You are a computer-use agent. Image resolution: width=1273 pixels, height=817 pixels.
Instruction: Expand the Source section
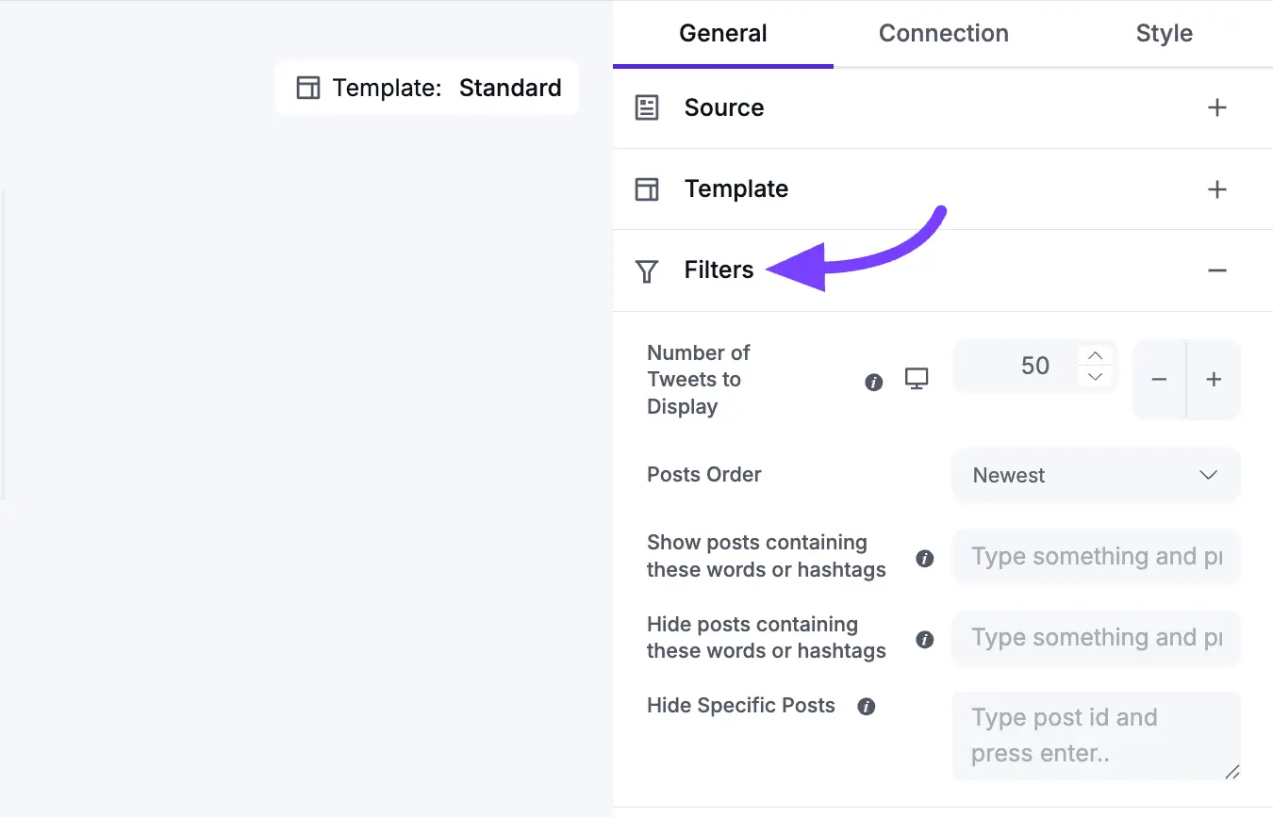pos(1217,107)
